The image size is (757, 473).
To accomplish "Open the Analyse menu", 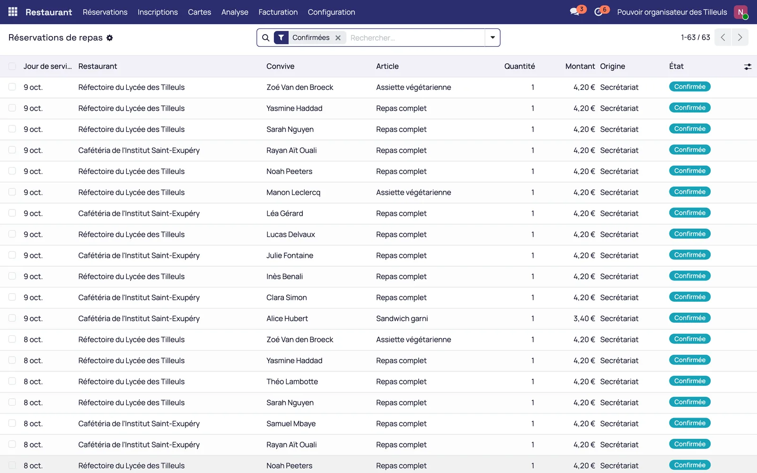I will pyautogui.click(x=235, y=12).
